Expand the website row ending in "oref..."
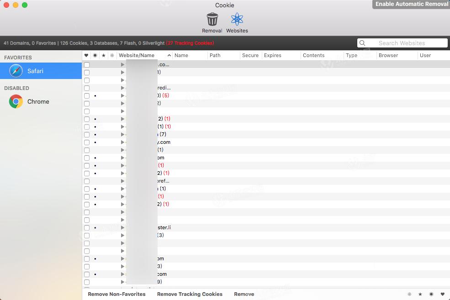 click(122, 181)
